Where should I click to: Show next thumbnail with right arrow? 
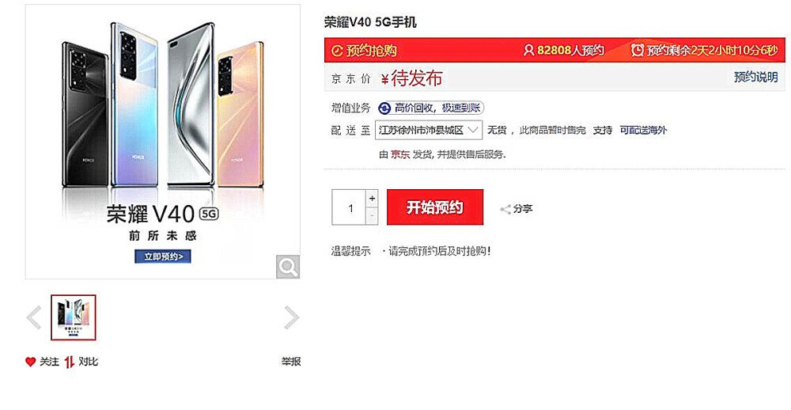[x=291, y=317]
